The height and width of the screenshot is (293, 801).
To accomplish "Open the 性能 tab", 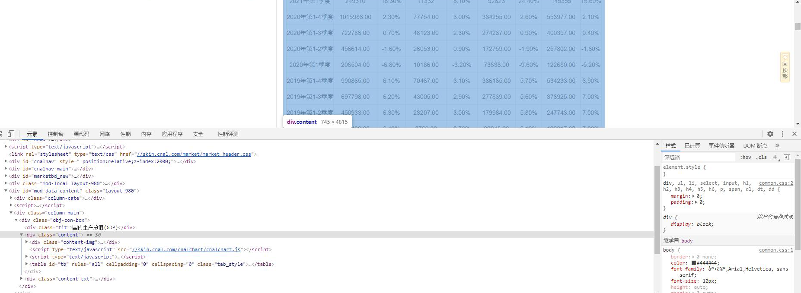I will pyautogui.click(x=125, y=134).
